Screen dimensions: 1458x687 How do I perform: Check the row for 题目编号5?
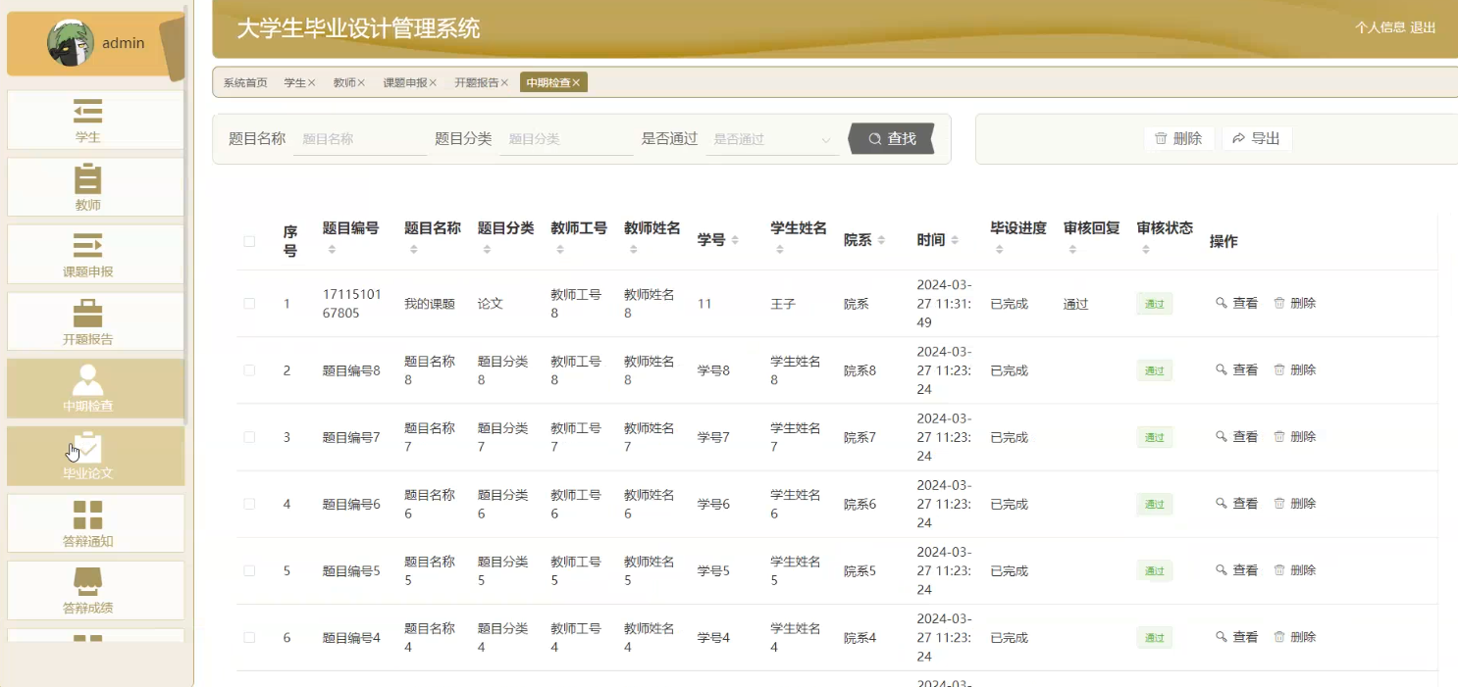coord(249,570)
